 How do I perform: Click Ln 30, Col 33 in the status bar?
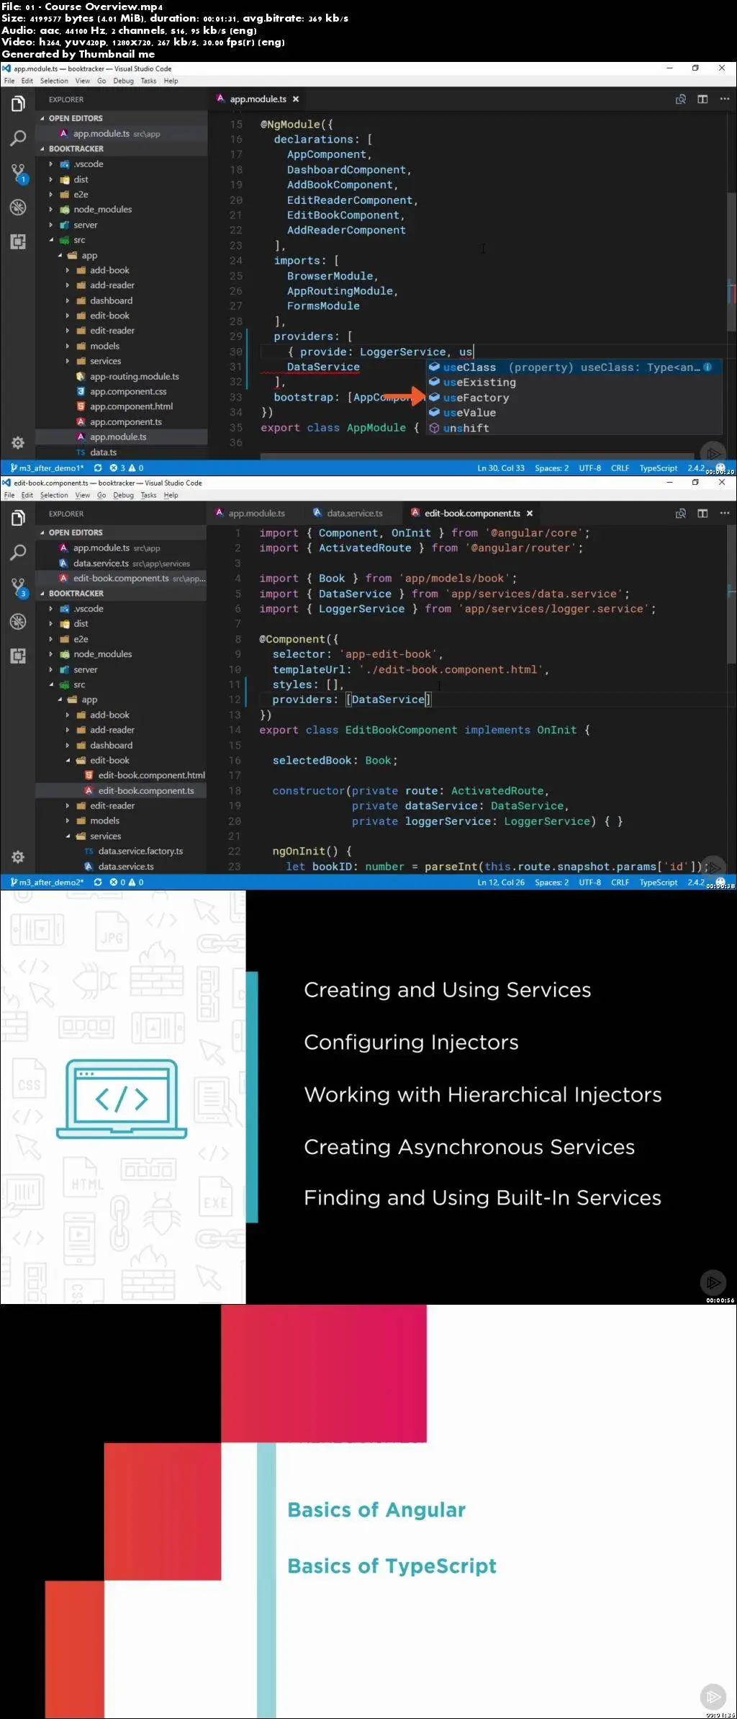[501, 468]
